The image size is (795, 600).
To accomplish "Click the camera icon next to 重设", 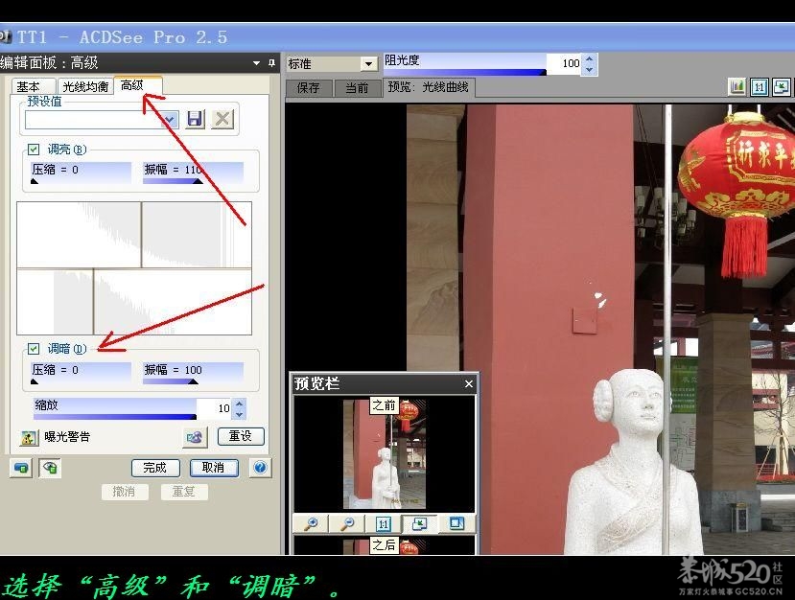I will point(194,436).
